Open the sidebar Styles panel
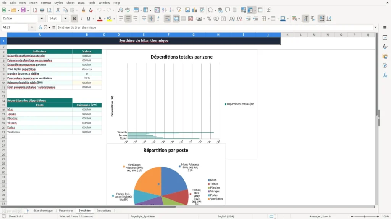Screen dimensions: 391x219 (x=385, y=47)
